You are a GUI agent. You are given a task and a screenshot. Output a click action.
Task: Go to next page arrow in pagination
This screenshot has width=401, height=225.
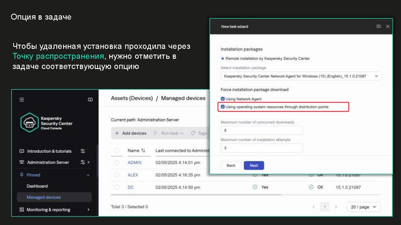336,207
